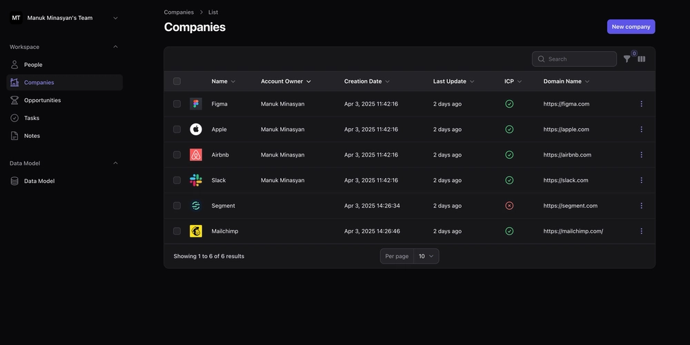
Task: Go to Tasks in the sidebar
Action: coord(64,118)
